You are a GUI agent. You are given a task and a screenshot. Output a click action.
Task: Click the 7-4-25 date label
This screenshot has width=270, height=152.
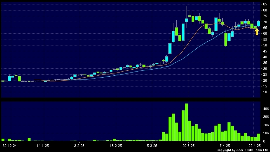coord(225,146)
